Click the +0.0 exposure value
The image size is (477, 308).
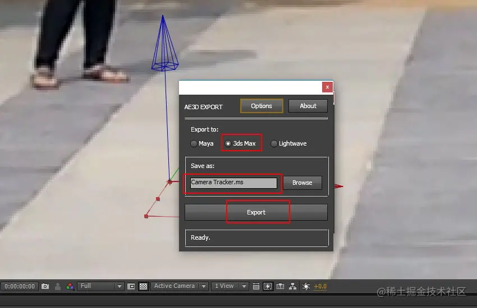pos(320,287)
